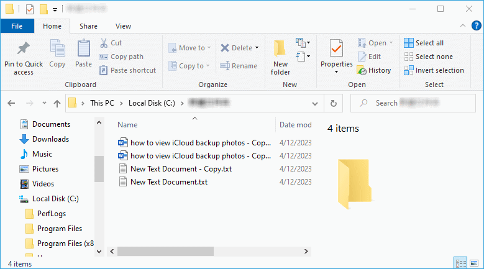Click Invert selection
The width and height of the screenshot is (484, 269).
click(434, 70)
